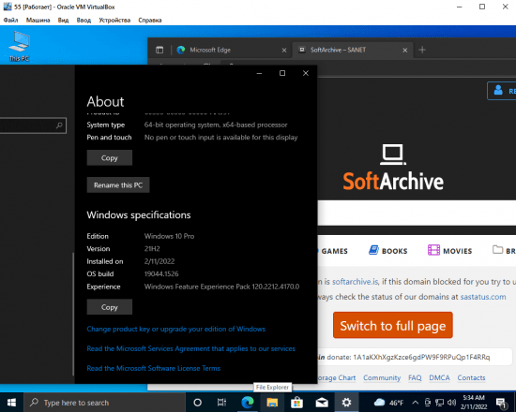Open MOVIES category on SoftArchive
The image size is (516, 412).
pyautogui.click(x=449, y=251)
